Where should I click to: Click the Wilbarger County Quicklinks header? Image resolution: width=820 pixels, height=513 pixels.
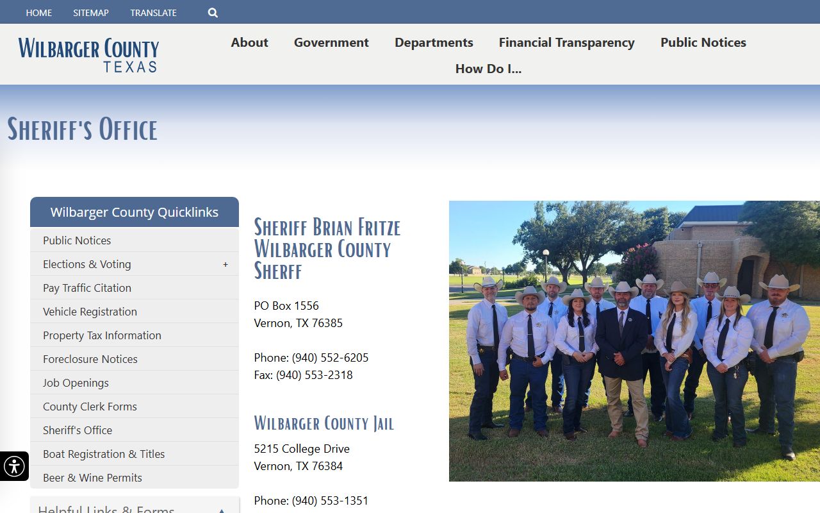click(x=135, y=212)
